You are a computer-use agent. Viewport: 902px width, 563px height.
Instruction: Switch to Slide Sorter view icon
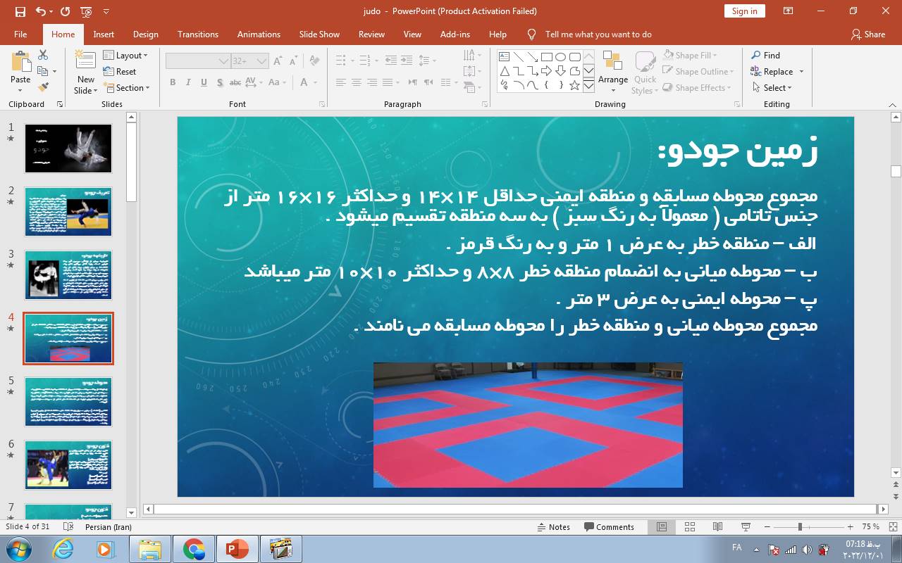point(690,527)
